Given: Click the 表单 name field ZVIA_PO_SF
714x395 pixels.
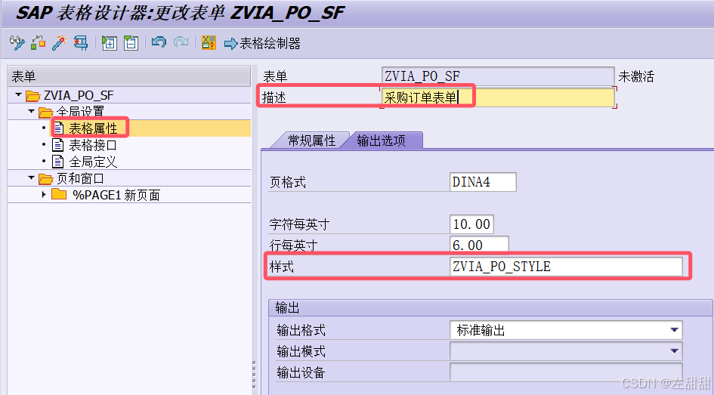Looking at the screenshot, I should [498, 76].
